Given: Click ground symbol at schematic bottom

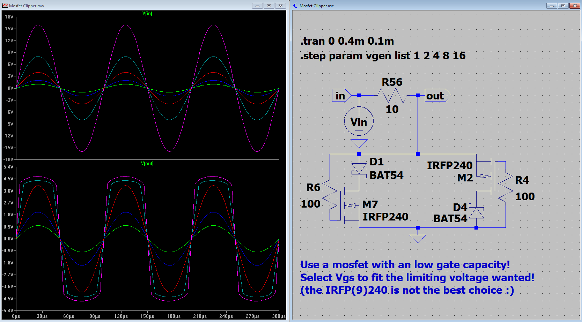Looking at the screenshot, I should coord(418,239).
